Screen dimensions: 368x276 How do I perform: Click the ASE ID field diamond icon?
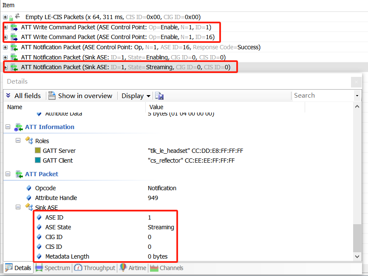pyautogui.click(x=39, y=217)
